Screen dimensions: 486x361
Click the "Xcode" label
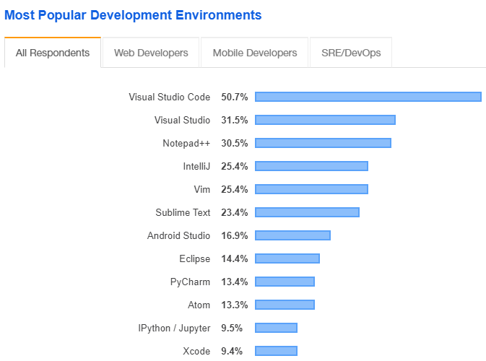[x=196, y=351]
